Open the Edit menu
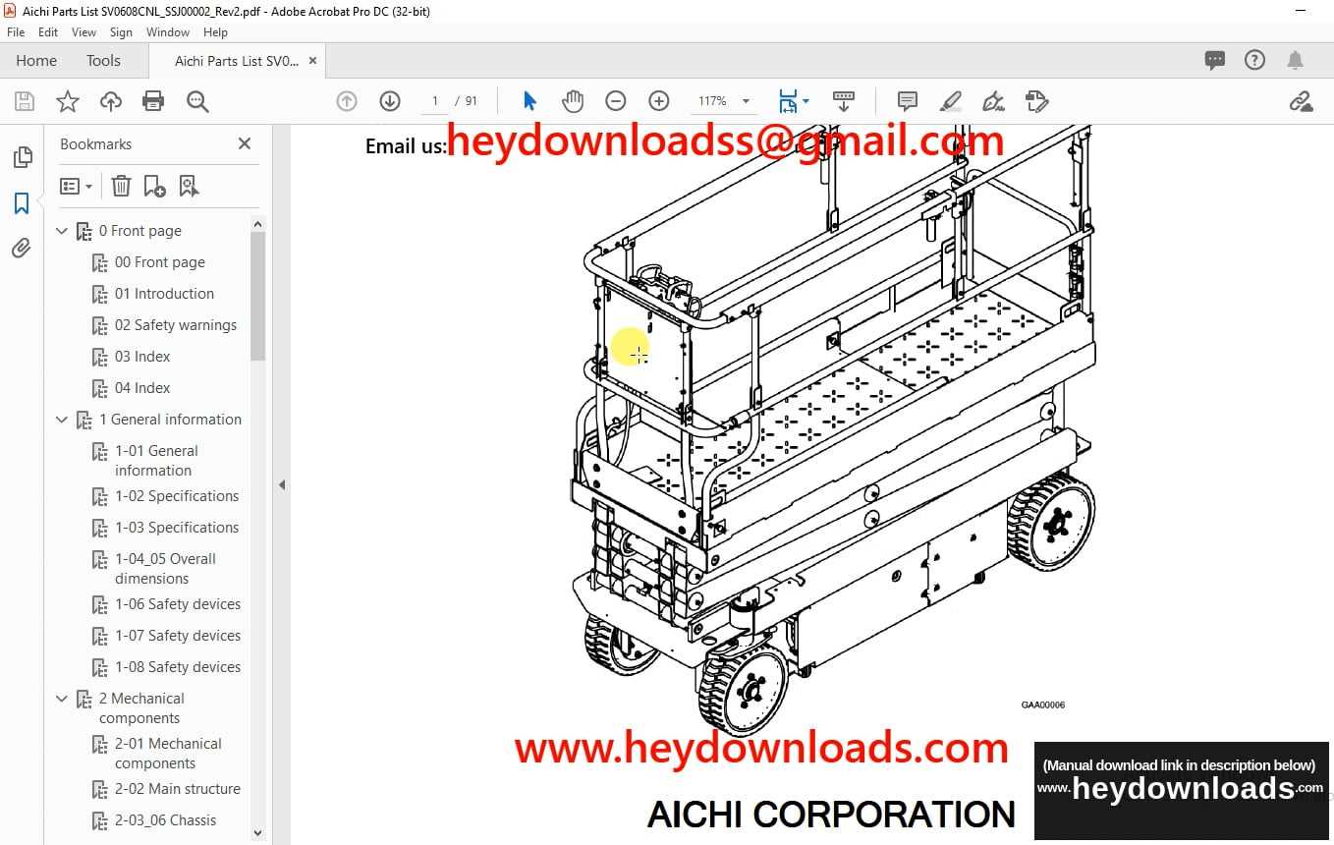 (48, 32)
